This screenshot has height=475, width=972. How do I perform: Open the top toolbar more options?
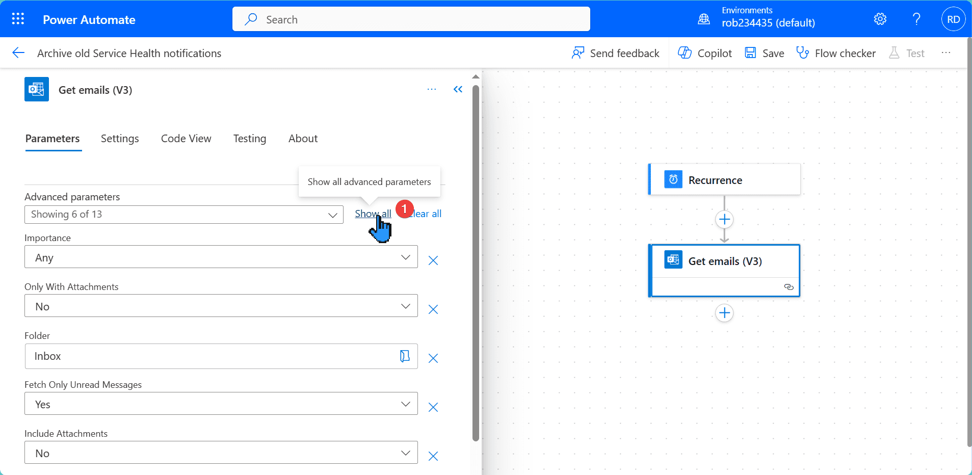946,53
